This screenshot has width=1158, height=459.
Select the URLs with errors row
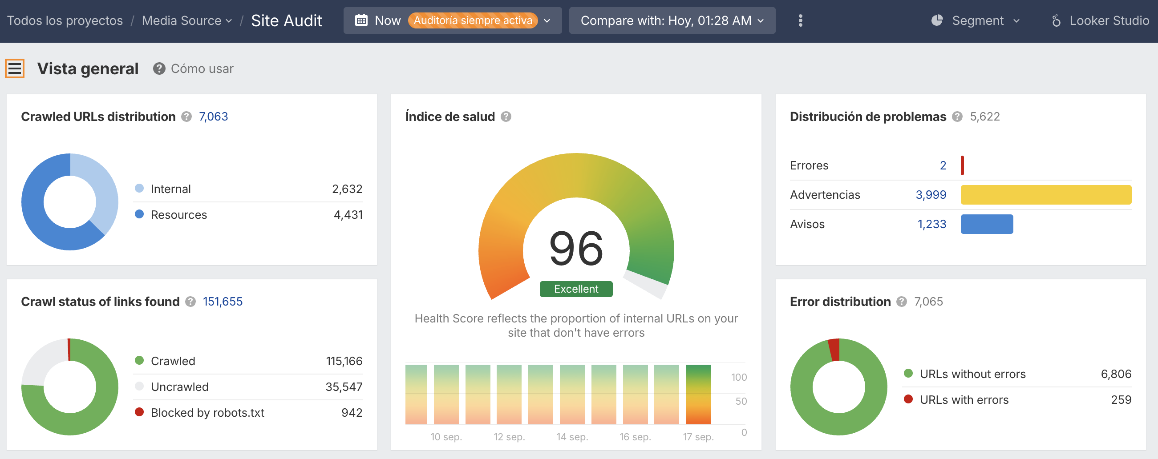(1017, 400)
